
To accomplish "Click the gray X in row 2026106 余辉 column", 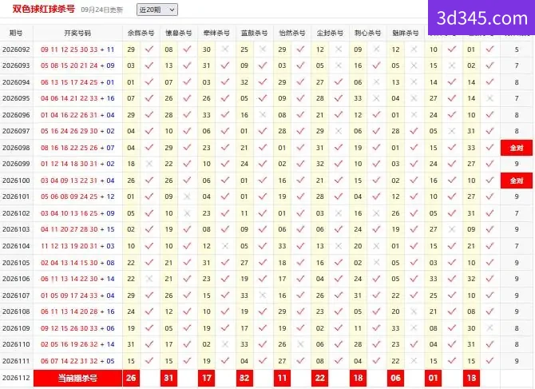I will (149, 279).
